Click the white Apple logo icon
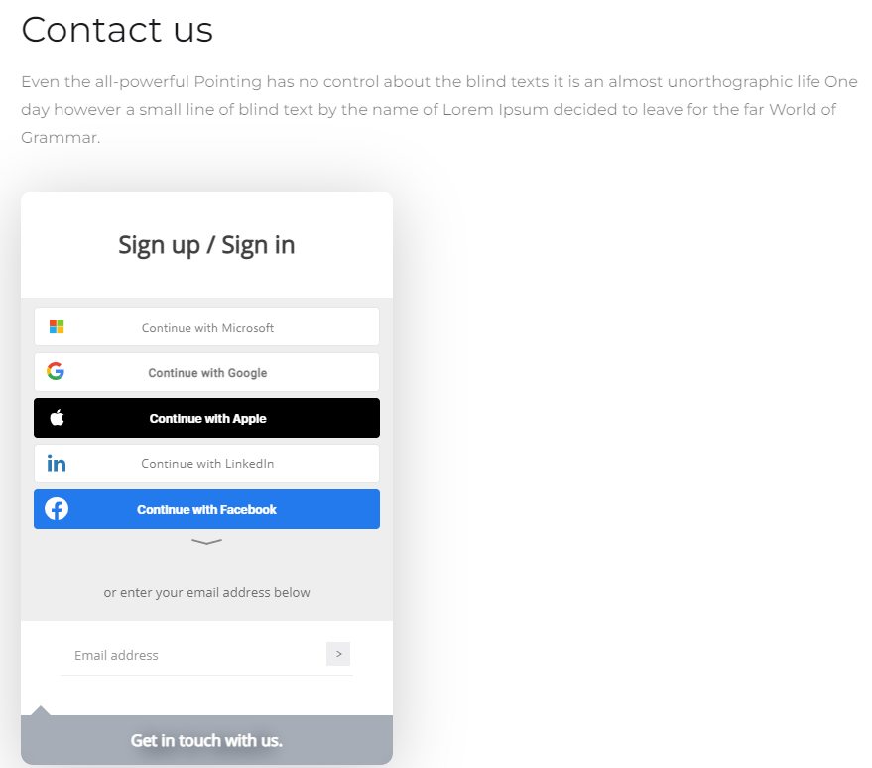The width and height of the screenshot is (872, 768). coord(57,417)
